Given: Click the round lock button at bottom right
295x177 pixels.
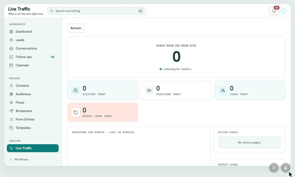Looking at the screenshot, I should [285, 168].
